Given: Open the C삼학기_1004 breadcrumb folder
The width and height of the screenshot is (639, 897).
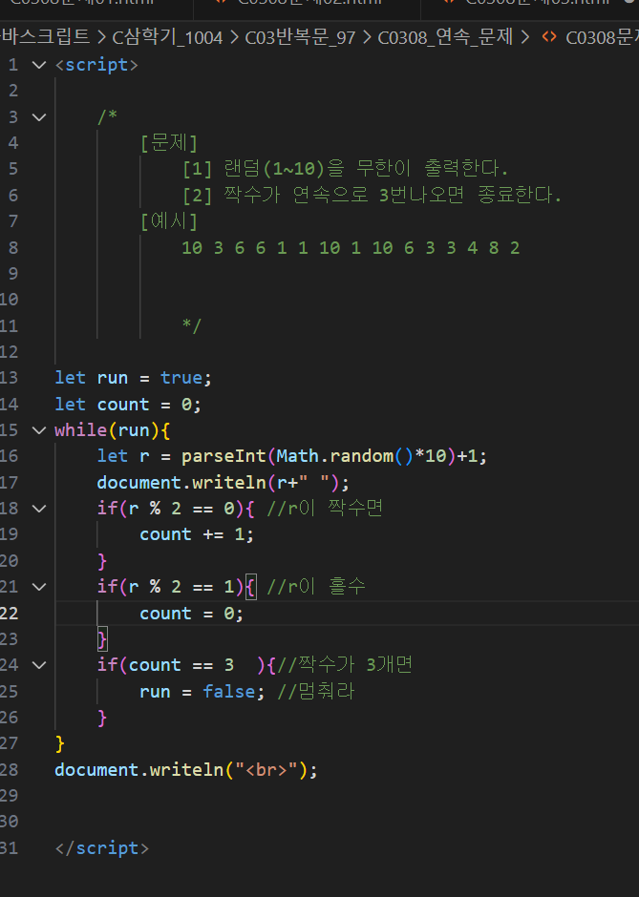Looking at the screenshot, I should click(167, 38).
